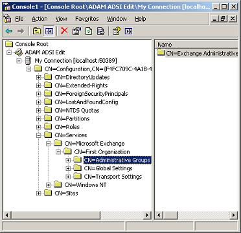Collapse the CN=Services node

(x=38, y=135)
